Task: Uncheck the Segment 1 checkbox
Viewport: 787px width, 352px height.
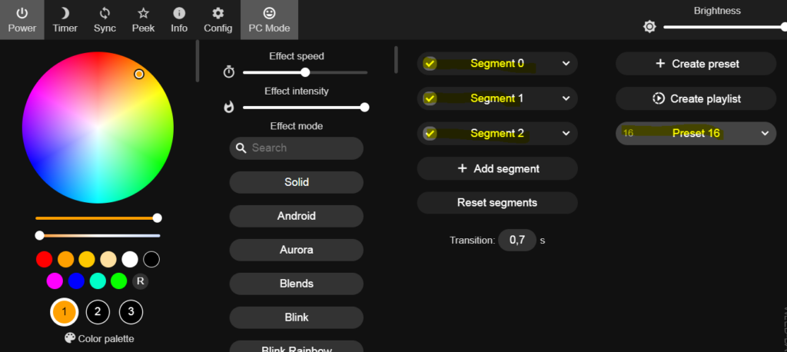Action: (430, 98)
